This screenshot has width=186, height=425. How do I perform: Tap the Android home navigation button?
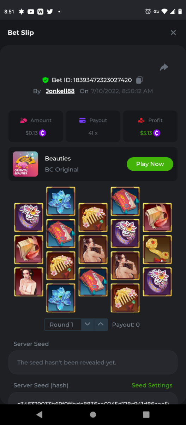93,414
